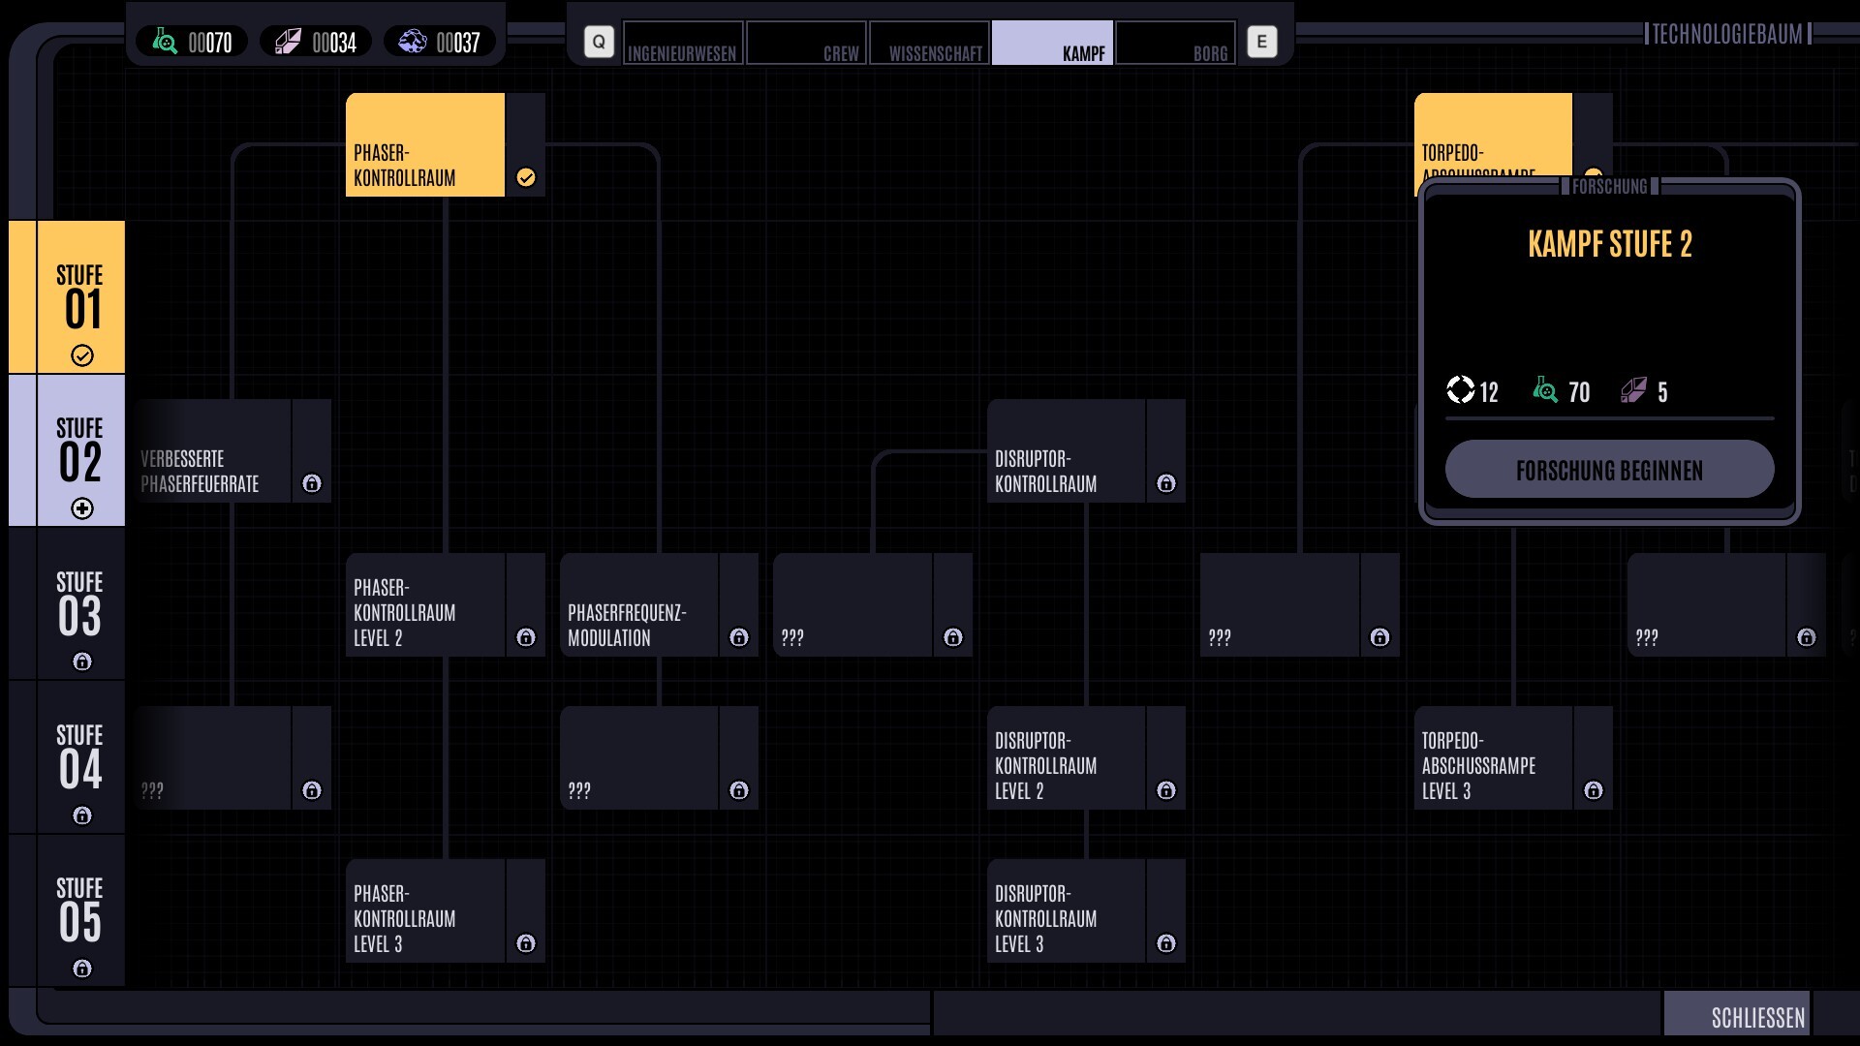The height and width of the screenshot is (1046, 1860).
Task: Click lock icon under Stufe 05
Action: pos(82,969)
